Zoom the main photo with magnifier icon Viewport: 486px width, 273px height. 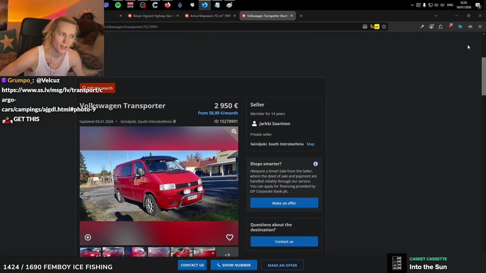point(234,131)
